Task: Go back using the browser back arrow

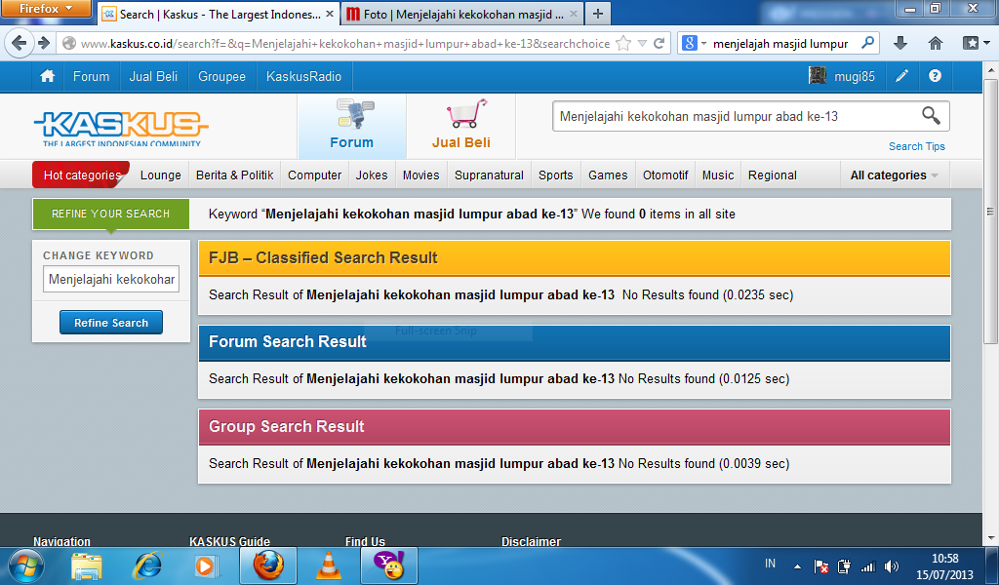Action: click(x=20, y=43)
